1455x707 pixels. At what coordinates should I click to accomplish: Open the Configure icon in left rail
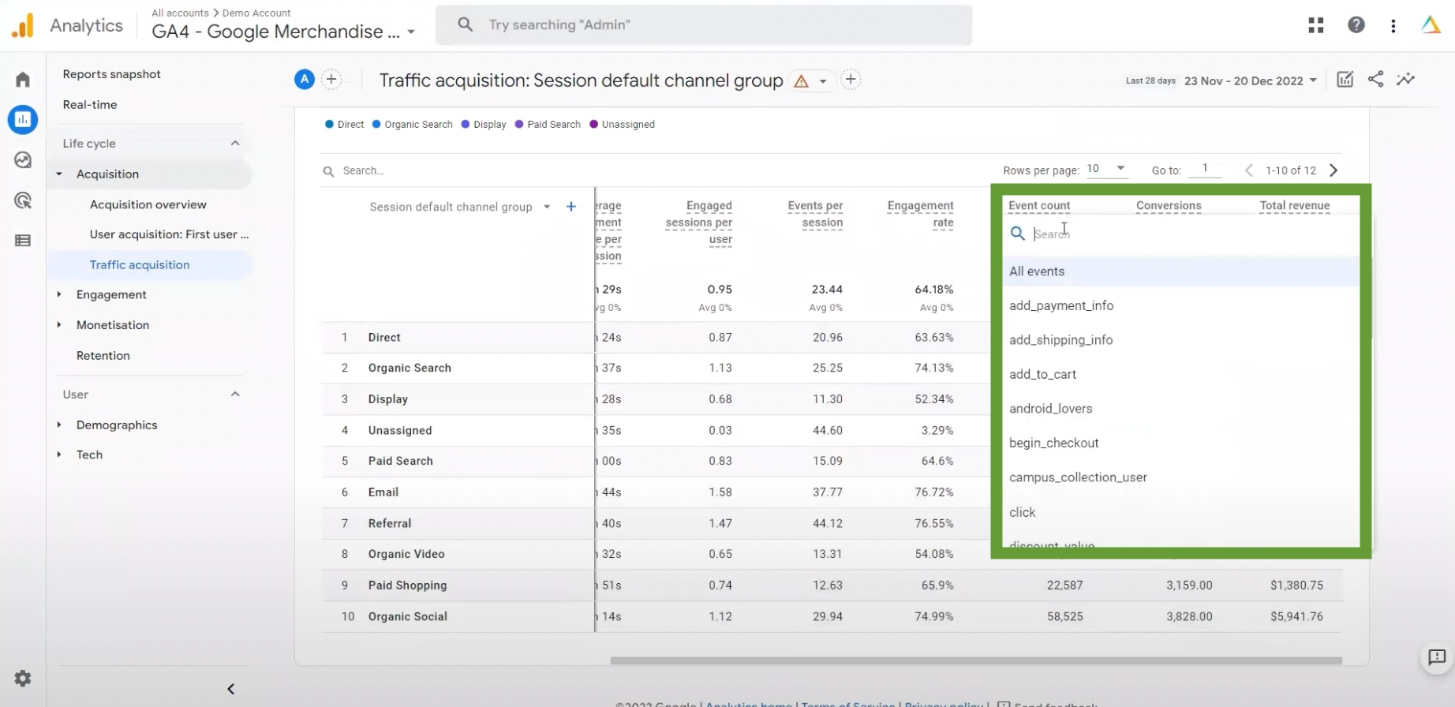point(23,241)
